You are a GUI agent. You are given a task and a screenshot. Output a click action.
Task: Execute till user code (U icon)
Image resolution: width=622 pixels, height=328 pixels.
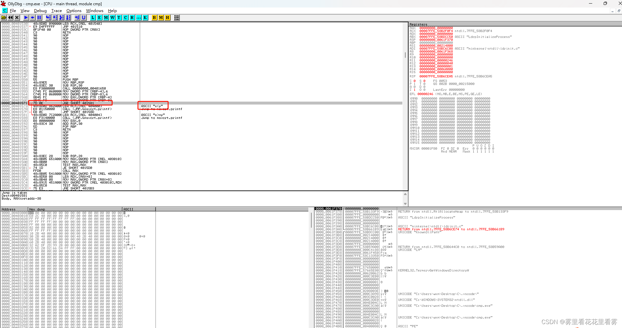coord(84,18)
